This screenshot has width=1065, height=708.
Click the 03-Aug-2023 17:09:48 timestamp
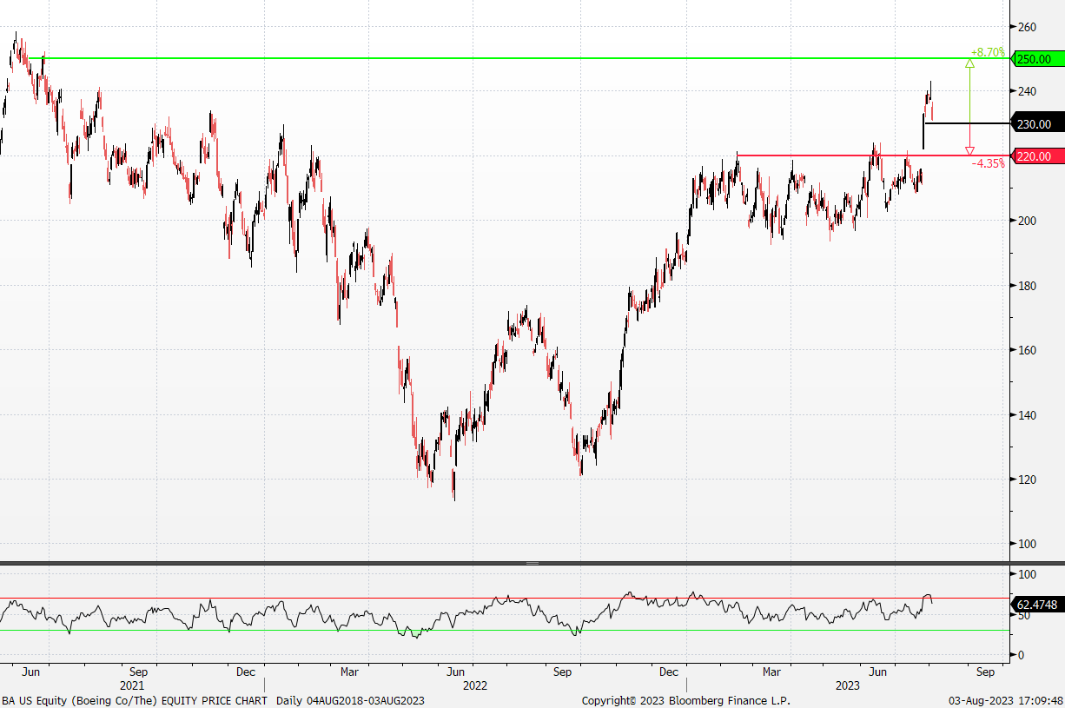pyautogui.click(x=1005, y=700)
